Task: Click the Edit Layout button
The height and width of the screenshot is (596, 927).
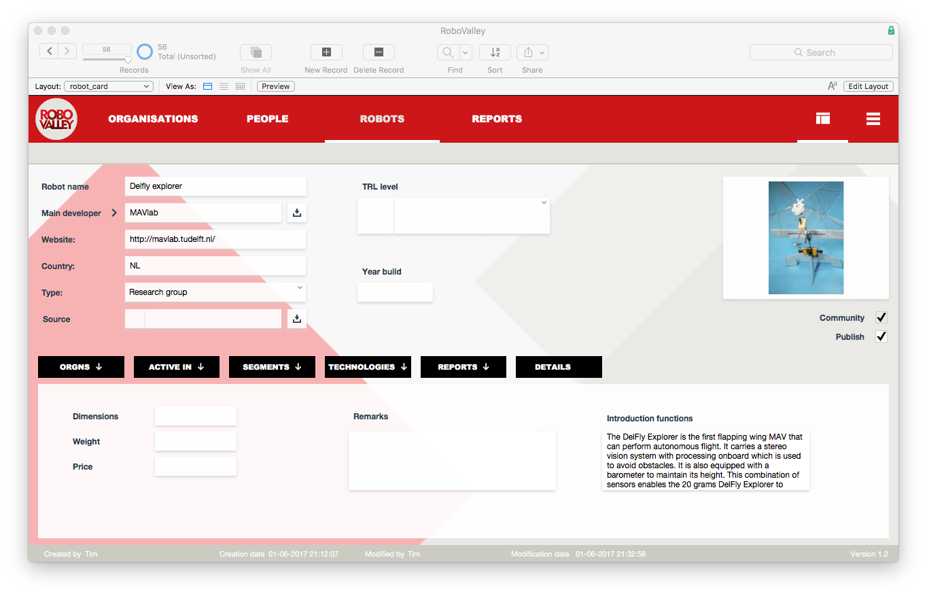Action: coord(868,86)
